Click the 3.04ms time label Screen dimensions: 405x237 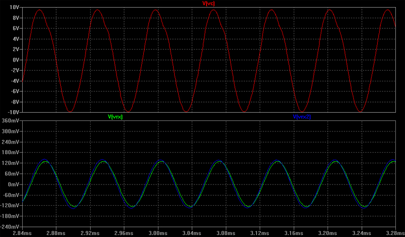tap(192, 233)
